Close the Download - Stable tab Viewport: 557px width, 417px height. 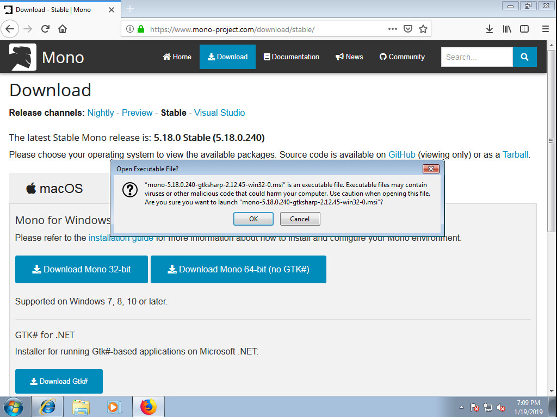(x=112, y=10)
